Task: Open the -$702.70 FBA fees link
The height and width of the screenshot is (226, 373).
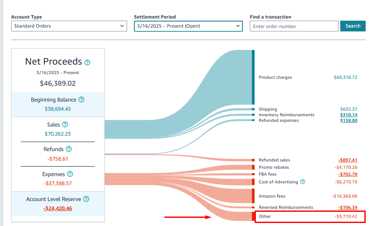Action: (348, 174)
